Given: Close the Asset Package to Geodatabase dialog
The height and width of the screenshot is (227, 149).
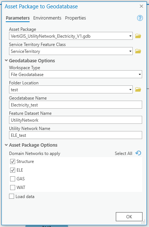Looking at the screenshot, I should (x=141, y=6).
